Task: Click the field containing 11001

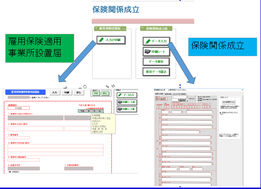Action: (18, 108)
